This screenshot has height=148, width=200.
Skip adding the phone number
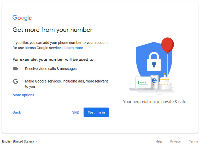tap(76, 112)
